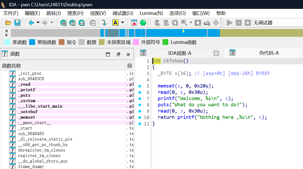Open the 编辑(E) menu

pos(32,13)
